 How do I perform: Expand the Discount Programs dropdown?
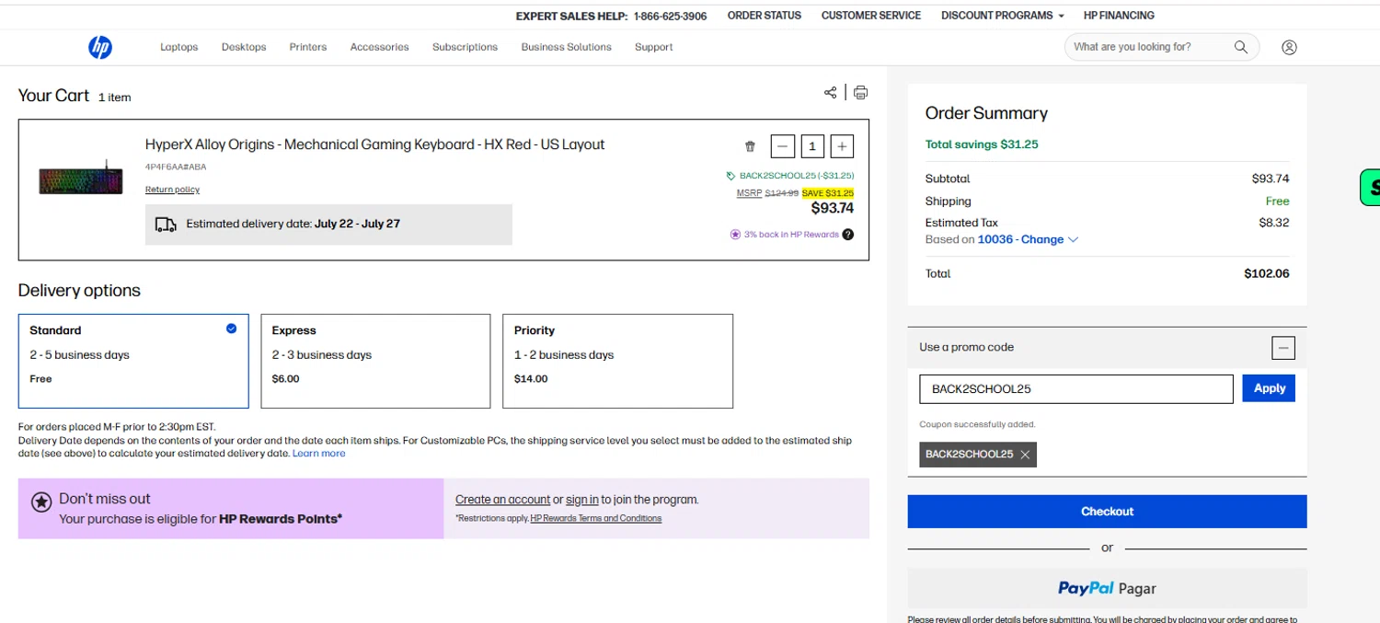click(1002, 16)
